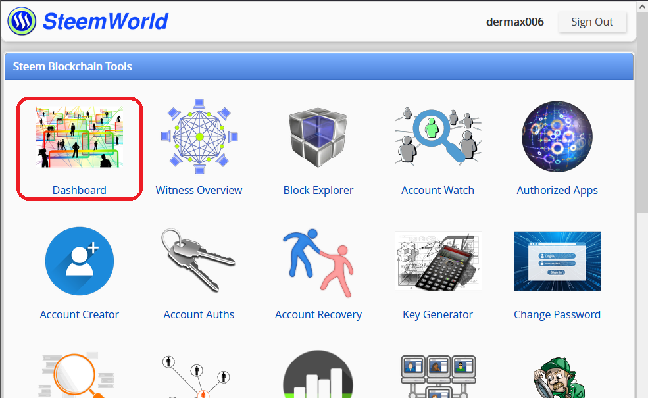Click the bar chart circle icon

tap(318, 374)
